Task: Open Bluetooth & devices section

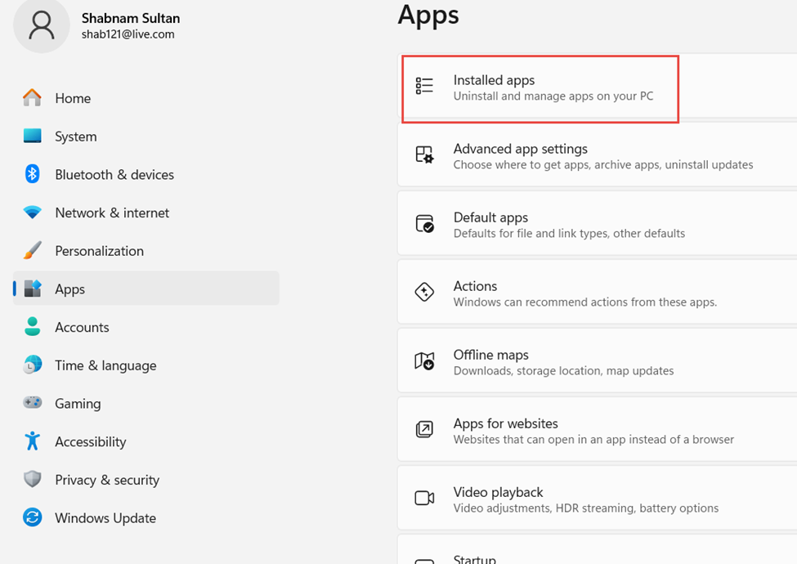Action: 146,174
